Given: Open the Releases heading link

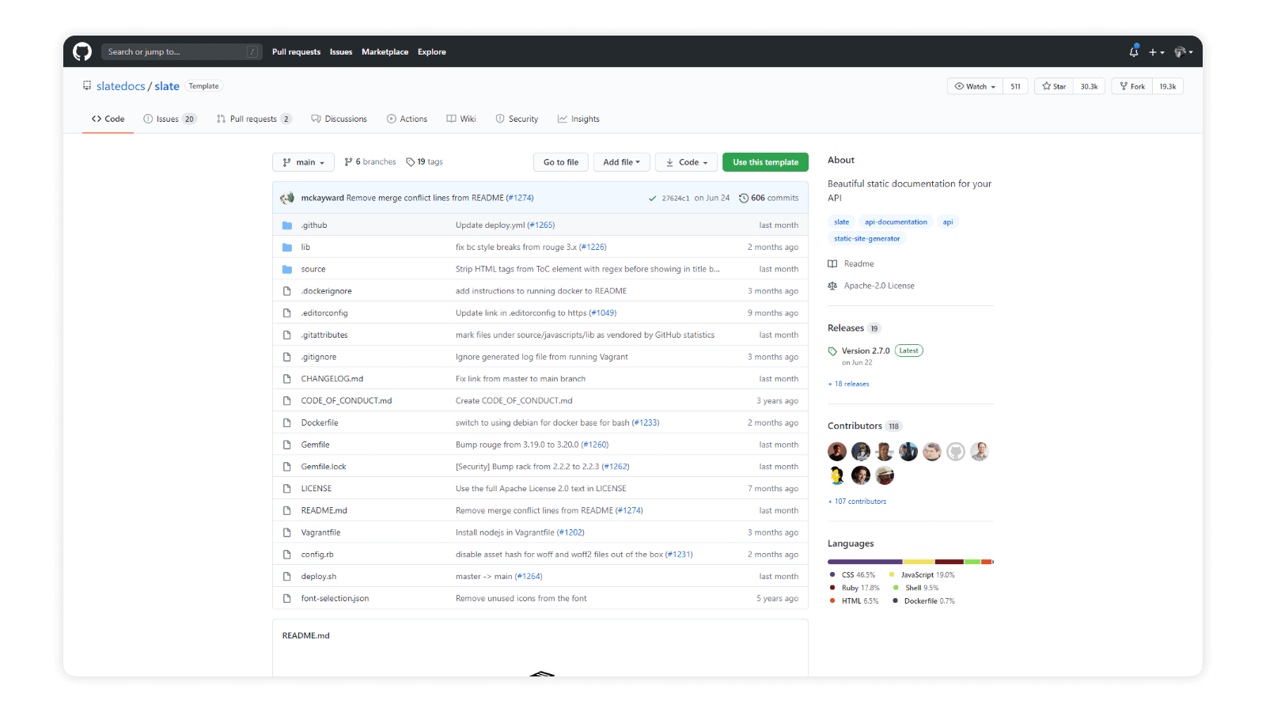Looking at the screenshot, I should click(x=846, y=328).
